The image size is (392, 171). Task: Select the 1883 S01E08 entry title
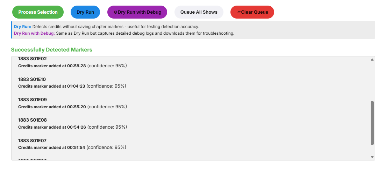point(33,120)
